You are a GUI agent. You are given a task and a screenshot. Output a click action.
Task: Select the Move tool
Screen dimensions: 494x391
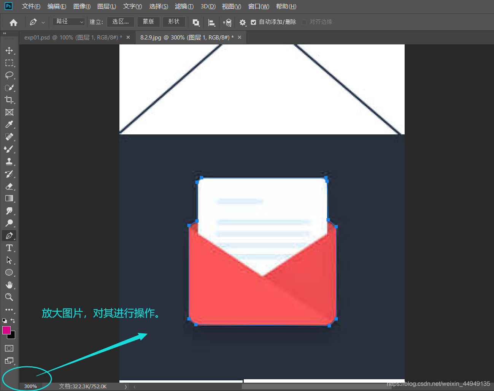click(9, 50)
